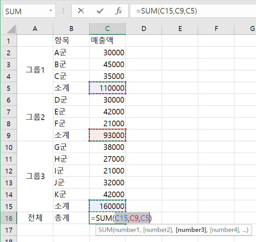The image size is (256, 242).
Task: Select row 1 header
Action: coord(8,41)
